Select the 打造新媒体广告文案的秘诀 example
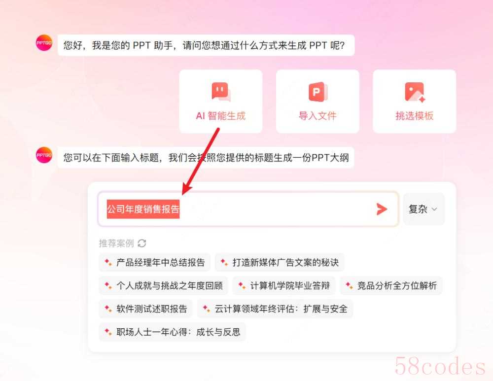 [x=280, y=263]
